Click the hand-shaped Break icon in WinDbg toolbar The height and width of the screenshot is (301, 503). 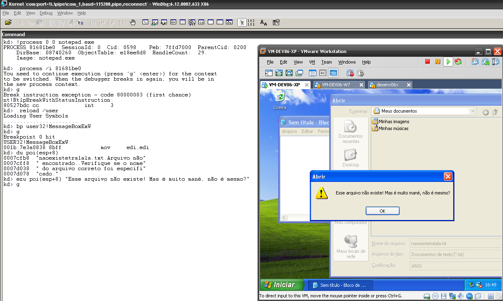(132, 23)
